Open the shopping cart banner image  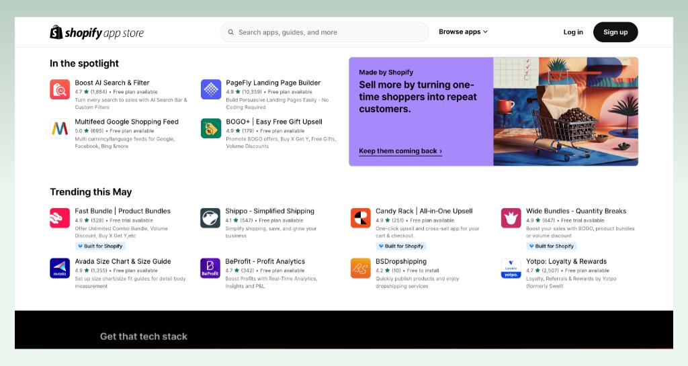566,111
